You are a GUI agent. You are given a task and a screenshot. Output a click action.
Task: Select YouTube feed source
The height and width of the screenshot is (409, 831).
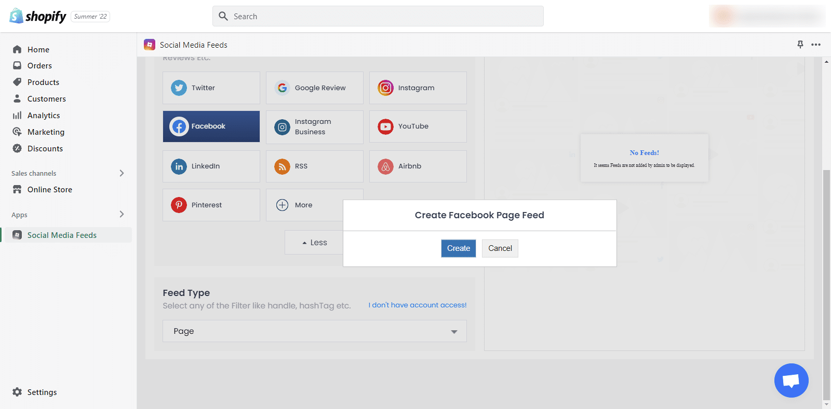click(x=418, y=126)
